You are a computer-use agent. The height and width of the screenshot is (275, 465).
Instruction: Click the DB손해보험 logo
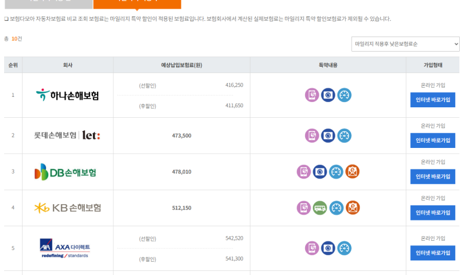66,172
